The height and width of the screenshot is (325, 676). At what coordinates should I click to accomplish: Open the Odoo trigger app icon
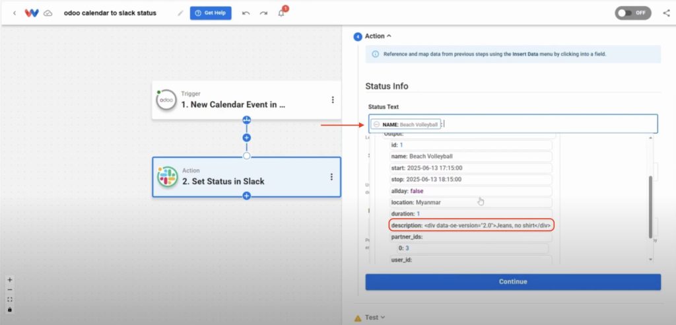166,100
